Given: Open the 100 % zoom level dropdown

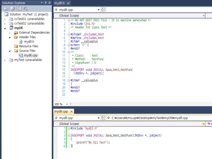Looking at the screenshot, I should [x=67, y=104].
